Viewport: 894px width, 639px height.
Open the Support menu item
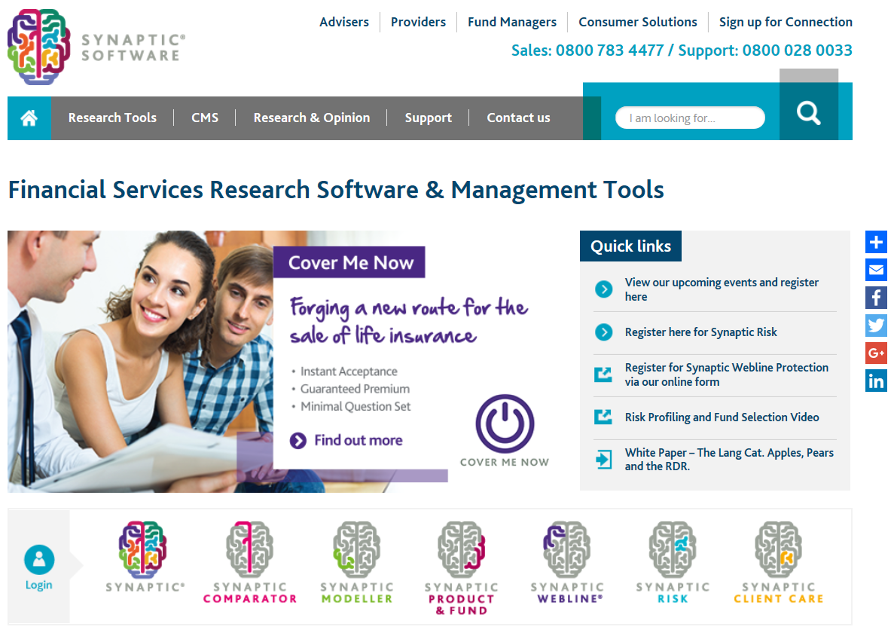point(429,118)
